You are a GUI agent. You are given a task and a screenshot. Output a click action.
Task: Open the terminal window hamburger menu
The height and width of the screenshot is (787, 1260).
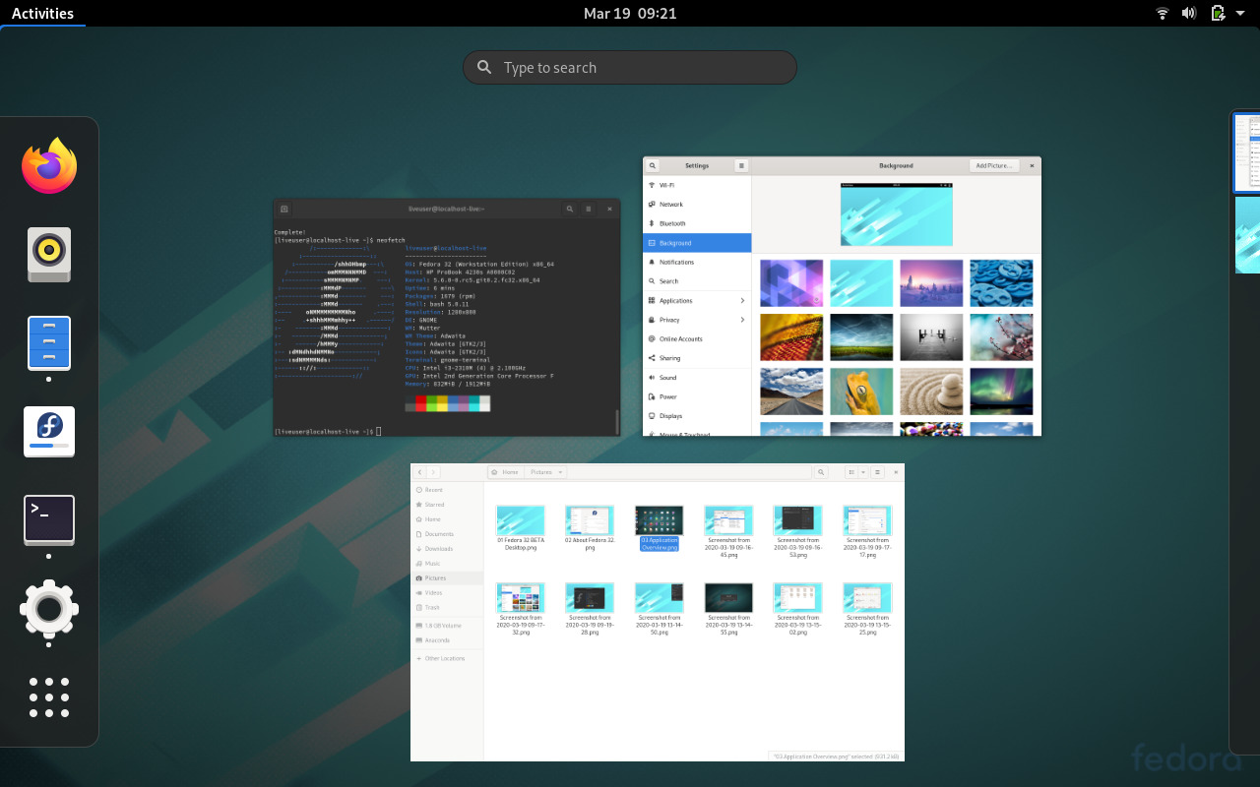click(x=589, y=209)
